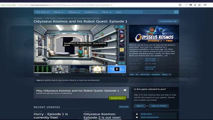The width and height of the screenshot is (213, 120).
Task: Bookmark this page with the star icon
Action: pyautogui.click(x=199, y=5)
